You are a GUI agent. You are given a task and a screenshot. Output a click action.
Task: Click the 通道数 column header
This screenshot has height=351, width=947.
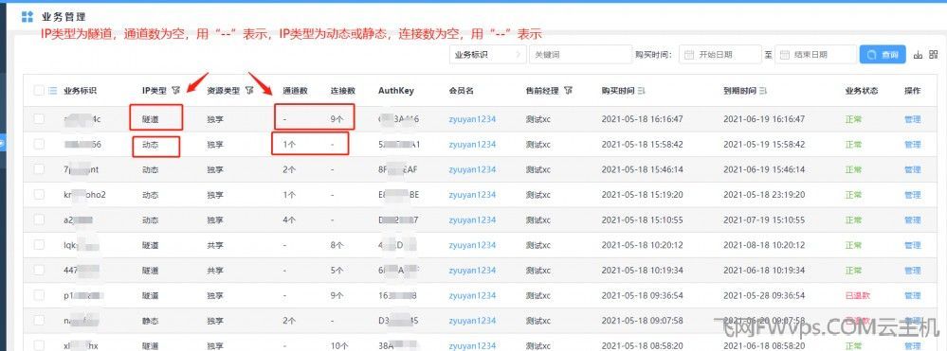point(296,91)
